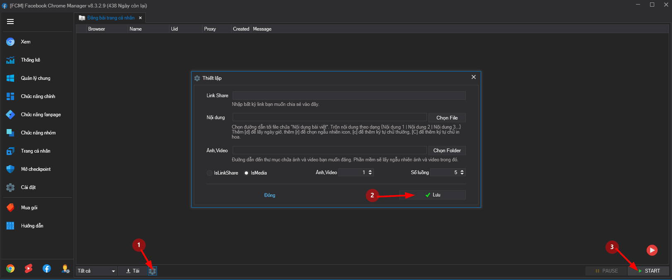This screenshot has width=672, height=280.
Task: Close the Đăng bài trang cá nhân tab
Action: [140, 18]
